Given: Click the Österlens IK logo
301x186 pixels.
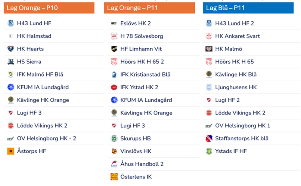Looking at the screenshot, I should click(114, 177).
